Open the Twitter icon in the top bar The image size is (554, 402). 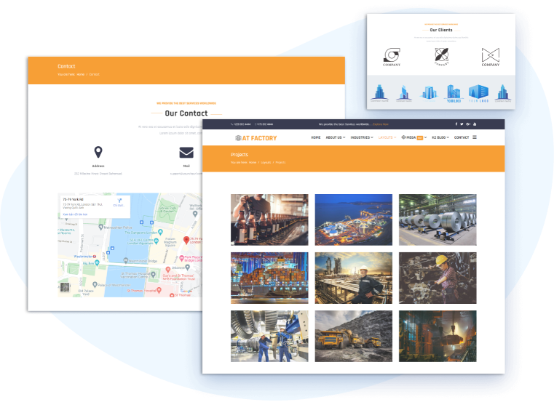[x=462, y=124]
